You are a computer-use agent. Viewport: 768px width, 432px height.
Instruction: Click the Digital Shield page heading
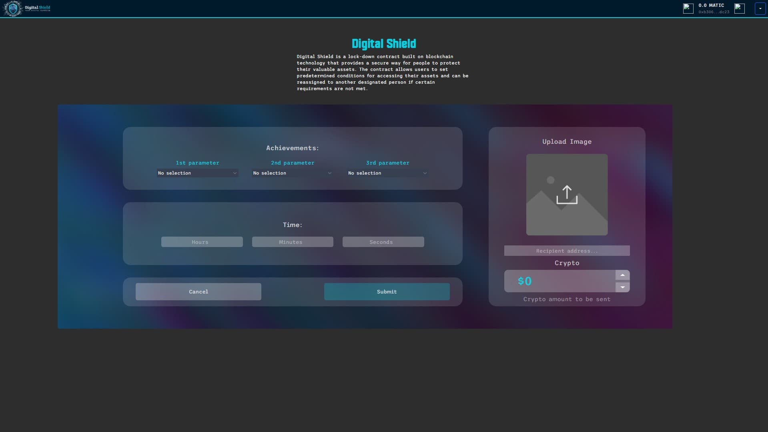[383, 44]
